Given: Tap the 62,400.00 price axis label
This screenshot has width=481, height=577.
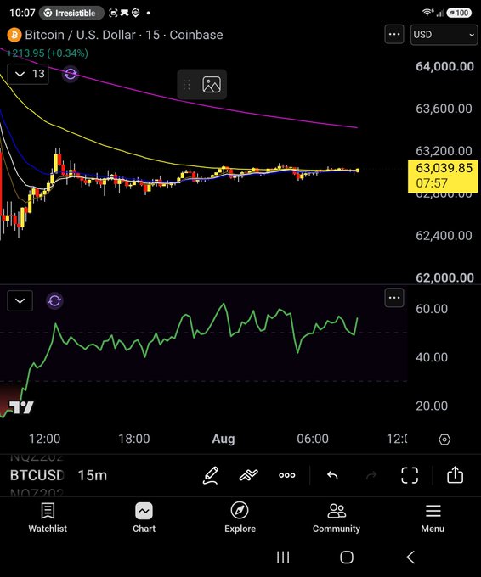Looking at the screenshot, I should (444, 236).
